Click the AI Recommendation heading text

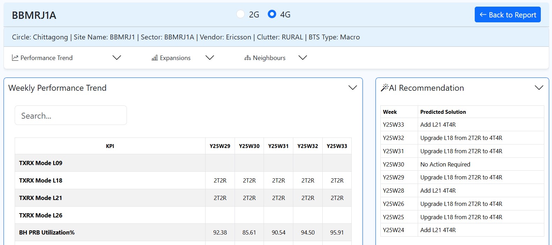426,88
